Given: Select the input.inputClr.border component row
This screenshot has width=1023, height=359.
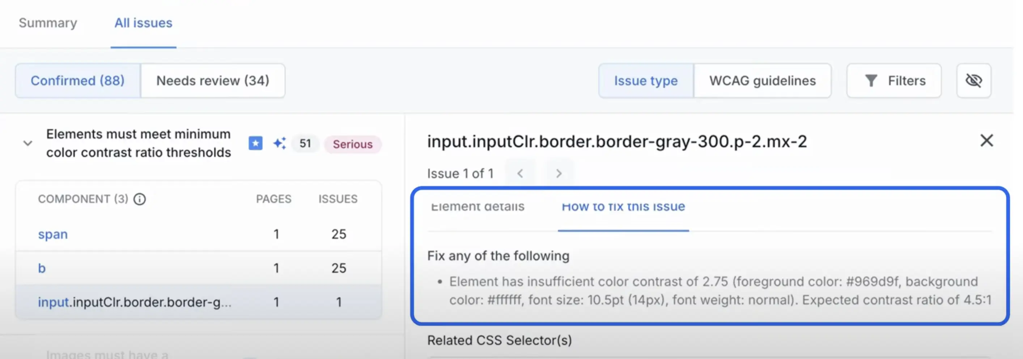Looking at the screenshot, I should tap(135, 302).
